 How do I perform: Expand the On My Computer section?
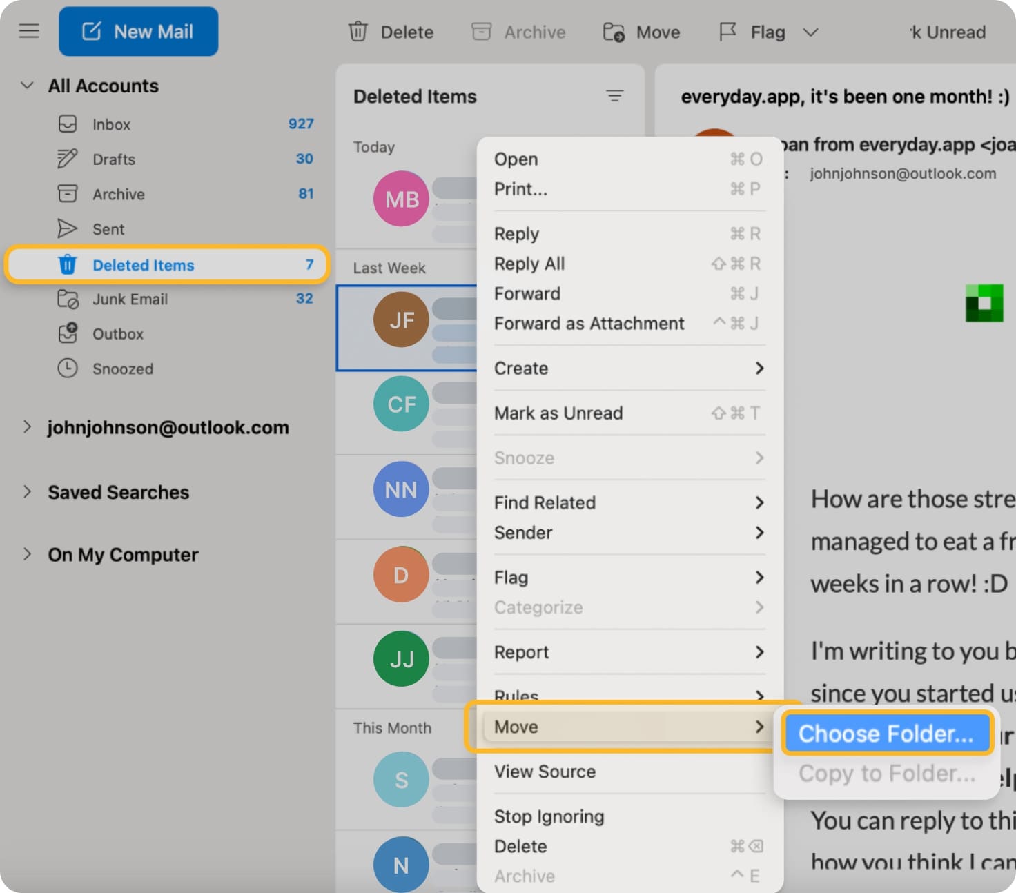point(26,554)
